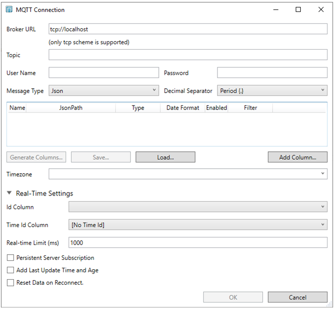
Task: Maximize the MQTT Connection window
Action: pos(298,9)
